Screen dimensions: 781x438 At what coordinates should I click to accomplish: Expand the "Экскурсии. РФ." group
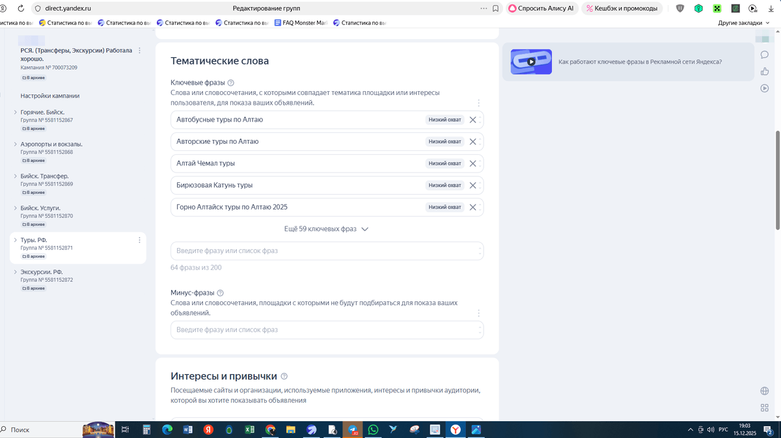[x=15, y=272]
